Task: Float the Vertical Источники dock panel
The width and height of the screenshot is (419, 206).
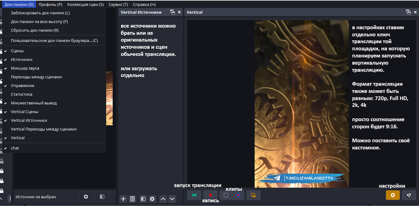Action: [172, 12]
